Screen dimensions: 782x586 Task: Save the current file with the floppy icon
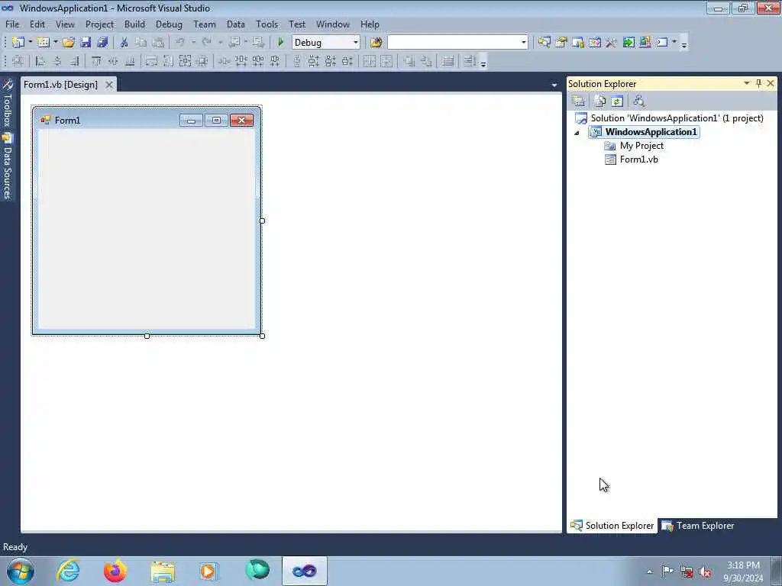[86, 43]
